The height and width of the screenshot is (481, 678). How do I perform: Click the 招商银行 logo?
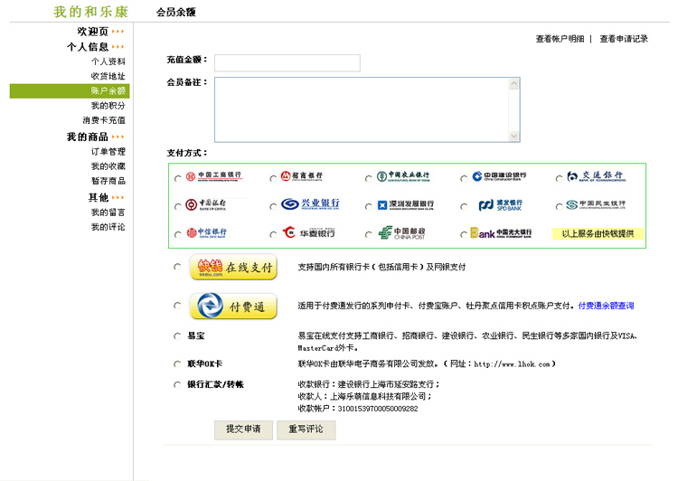(x=301, y=176)
